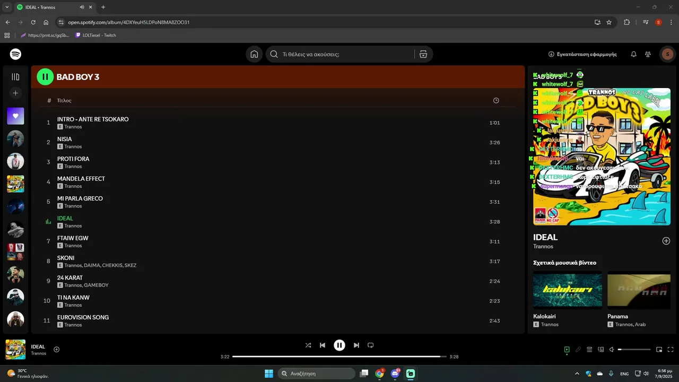
Task: Go to the previous track
Action: coord(322,345)
